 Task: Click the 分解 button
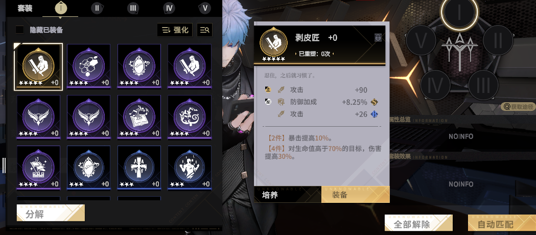51,213
